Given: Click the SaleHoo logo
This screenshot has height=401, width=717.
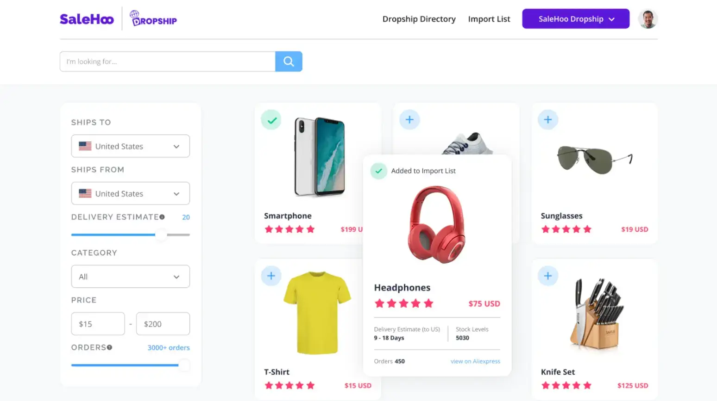Looking at the screenshot, I should coord(87,19).
